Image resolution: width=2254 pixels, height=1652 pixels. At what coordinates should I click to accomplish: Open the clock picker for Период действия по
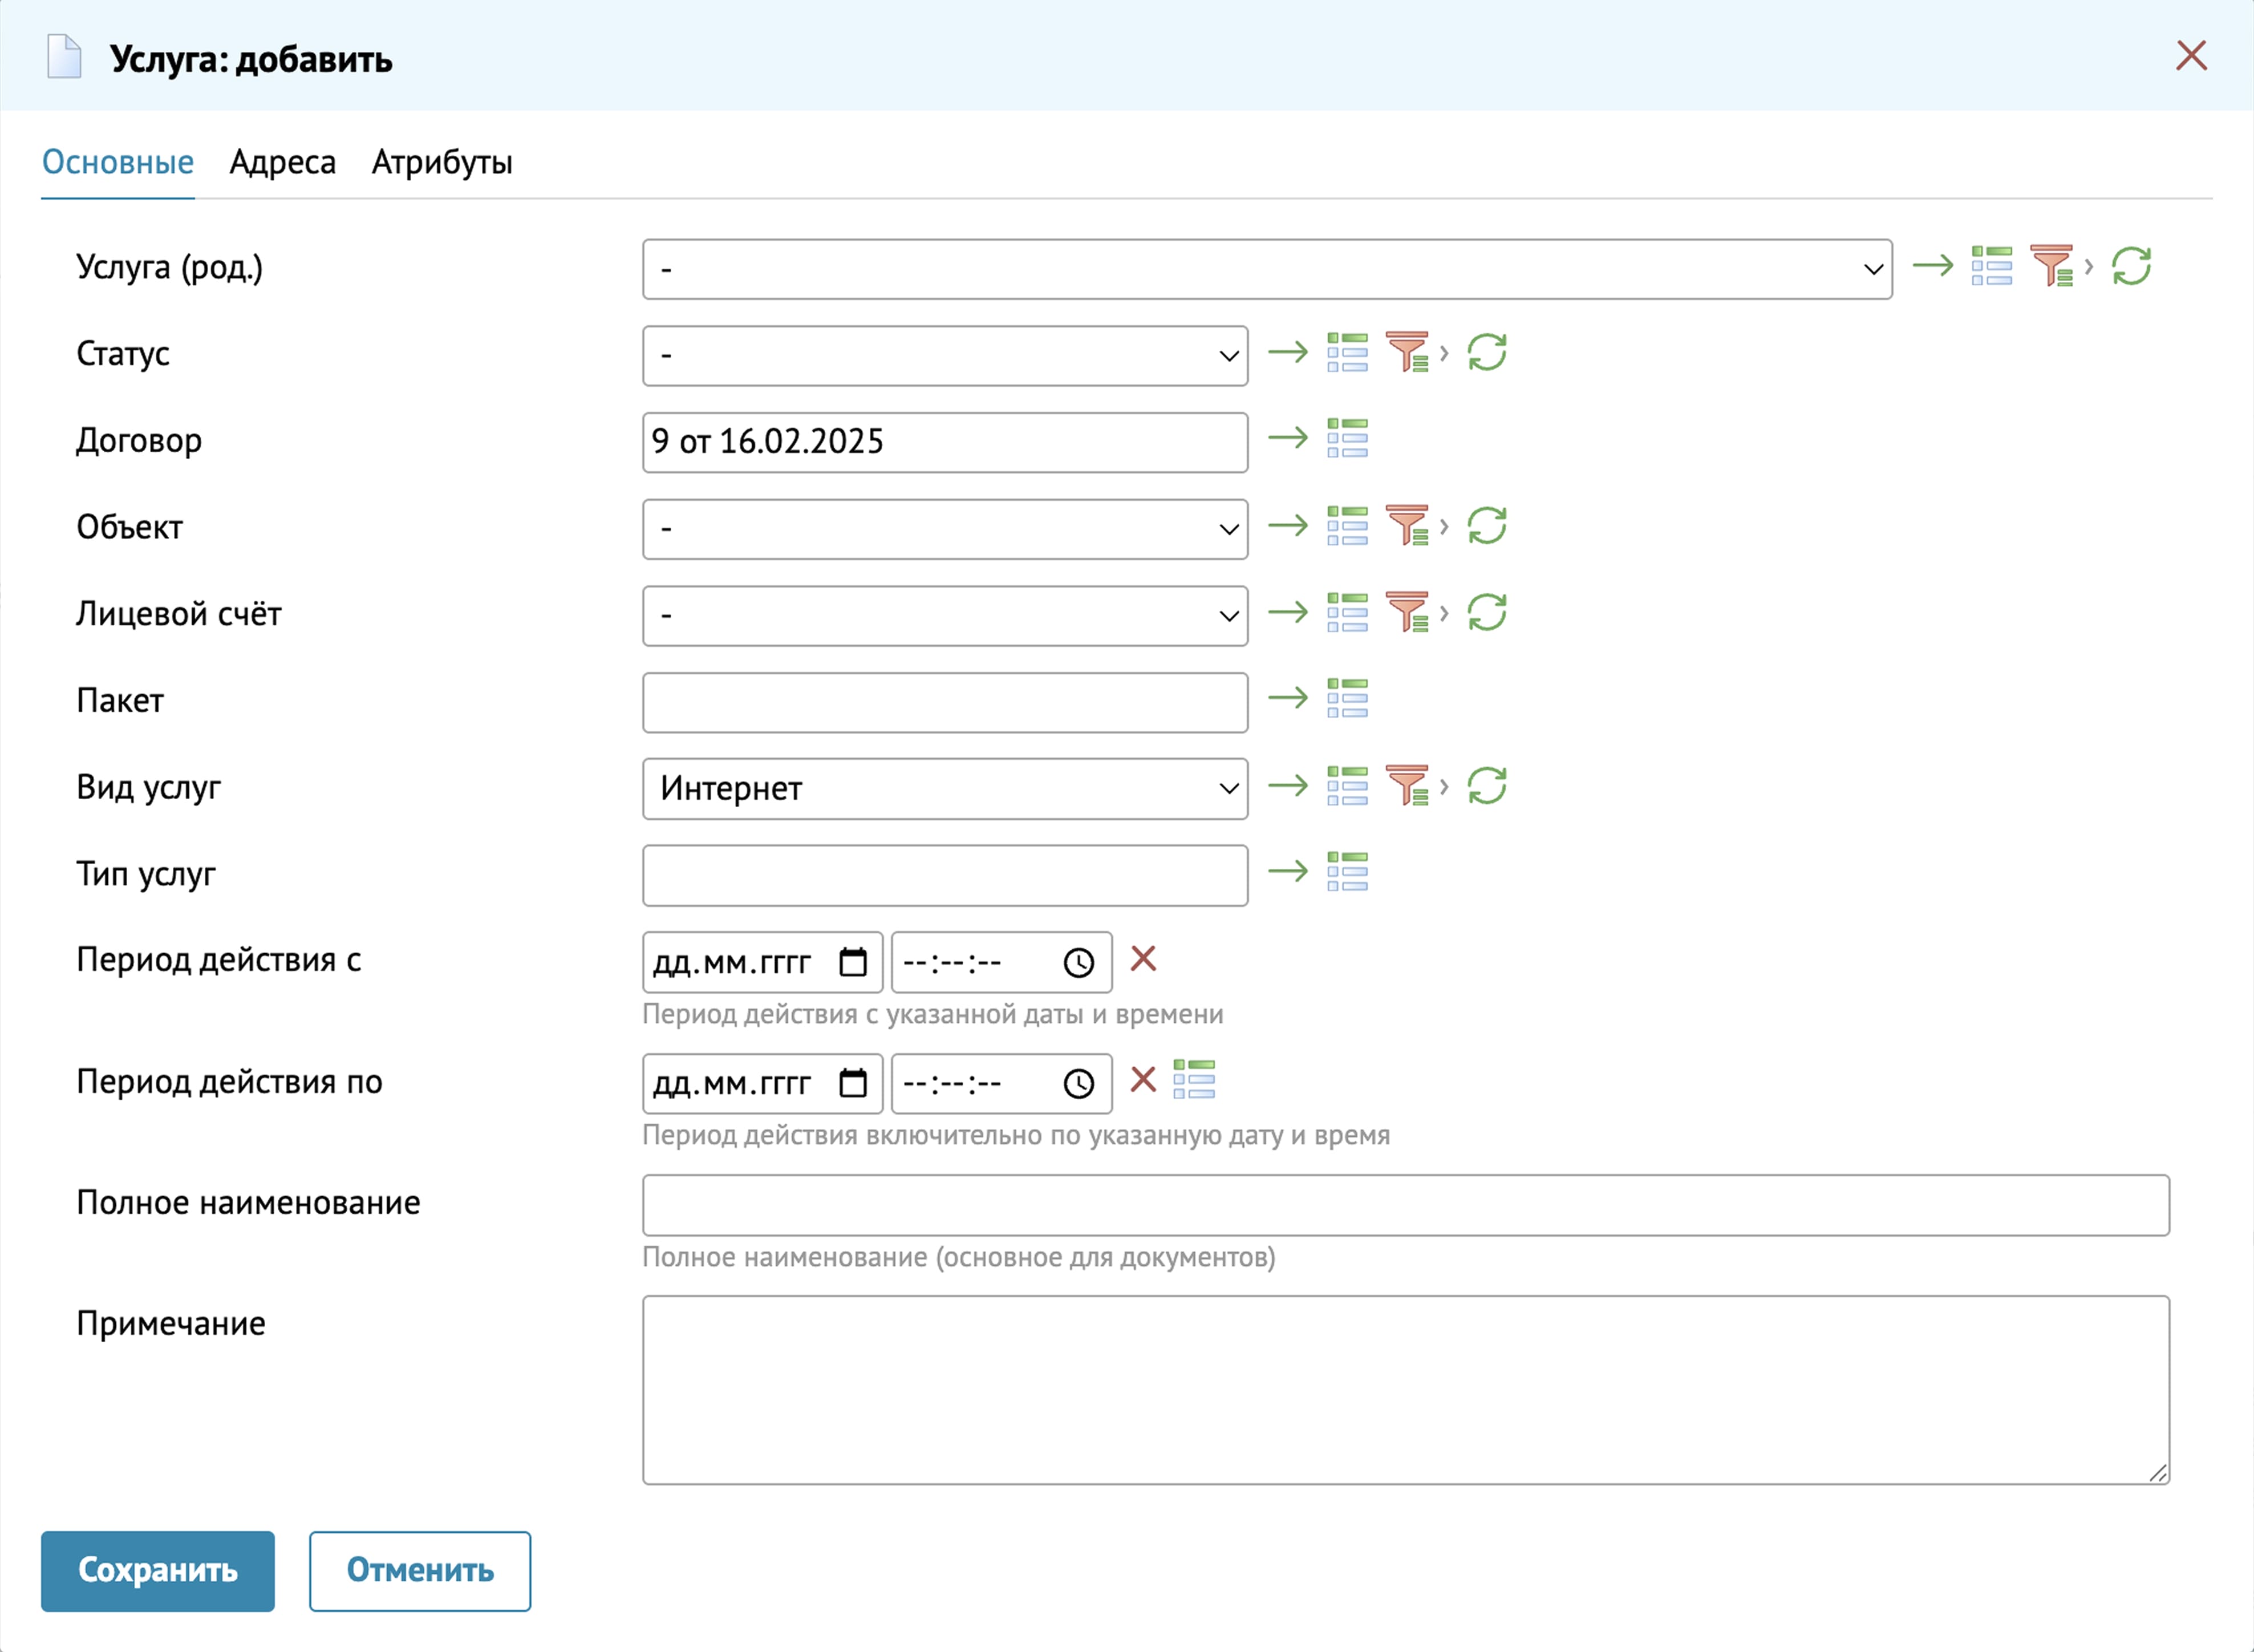tap(1079, 1084)
